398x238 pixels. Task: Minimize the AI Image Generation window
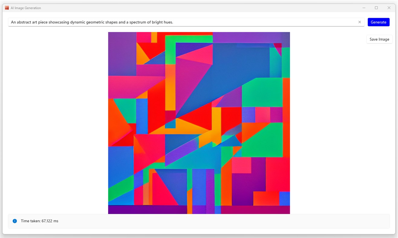[364, 8]
